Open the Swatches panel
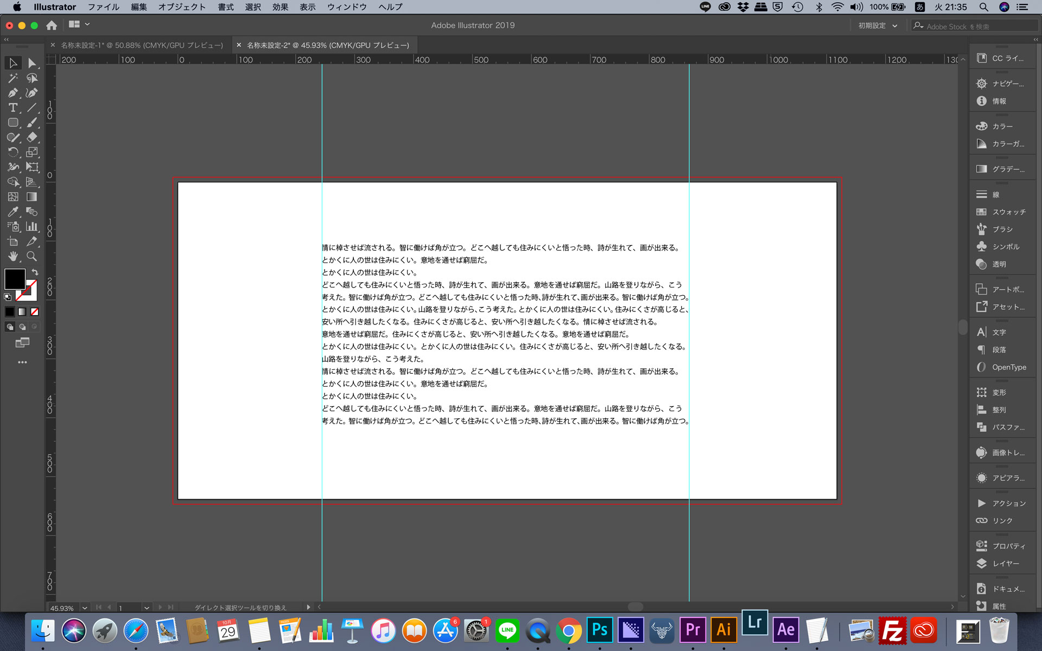This screenshot has width=1042, height=651. [x=1005, y=212]
